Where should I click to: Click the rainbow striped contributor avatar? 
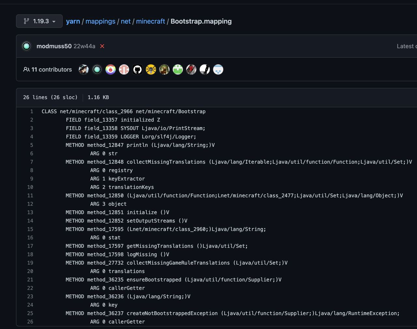(x=110, y=69)
